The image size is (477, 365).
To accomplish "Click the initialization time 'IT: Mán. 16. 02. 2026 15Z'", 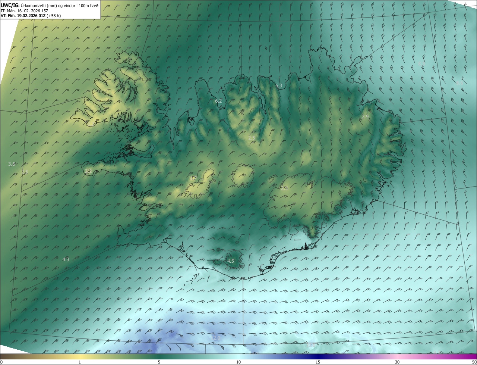I will pos(25,11).
